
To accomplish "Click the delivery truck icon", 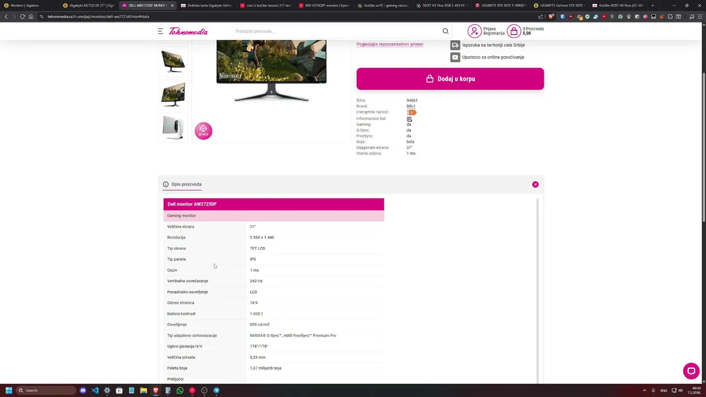I will pos(455,45).
